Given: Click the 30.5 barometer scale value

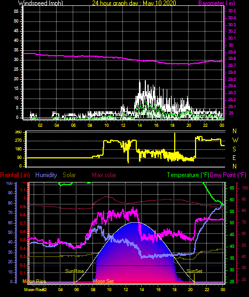Looking at the screenshot, I should (232, 11).
